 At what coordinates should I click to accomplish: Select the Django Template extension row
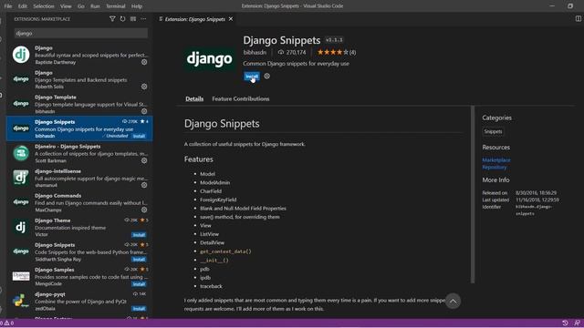[x=79, y=104]
